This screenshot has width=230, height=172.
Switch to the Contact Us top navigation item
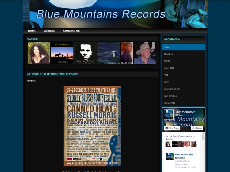coord(71,31)
